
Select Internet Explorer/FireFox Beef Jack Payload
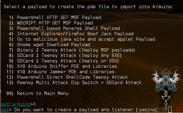pyautogui.click(x=71, y=34)
